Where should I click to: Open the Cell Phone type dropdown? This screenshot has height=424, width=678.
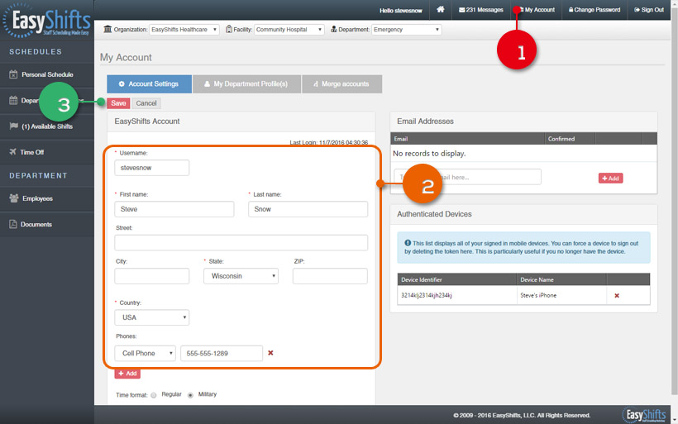coord(145,353)
